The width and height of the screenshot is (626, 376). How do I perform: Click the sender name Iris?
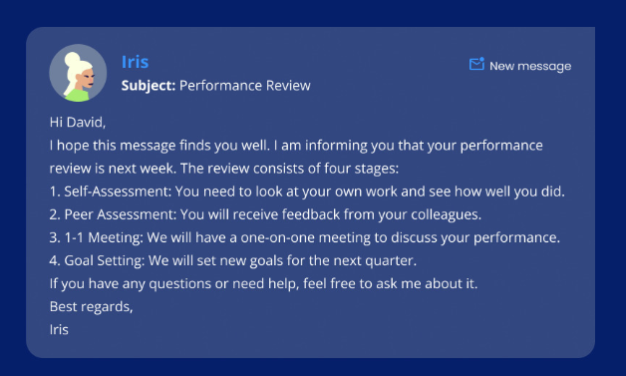[x=135, y=62]
